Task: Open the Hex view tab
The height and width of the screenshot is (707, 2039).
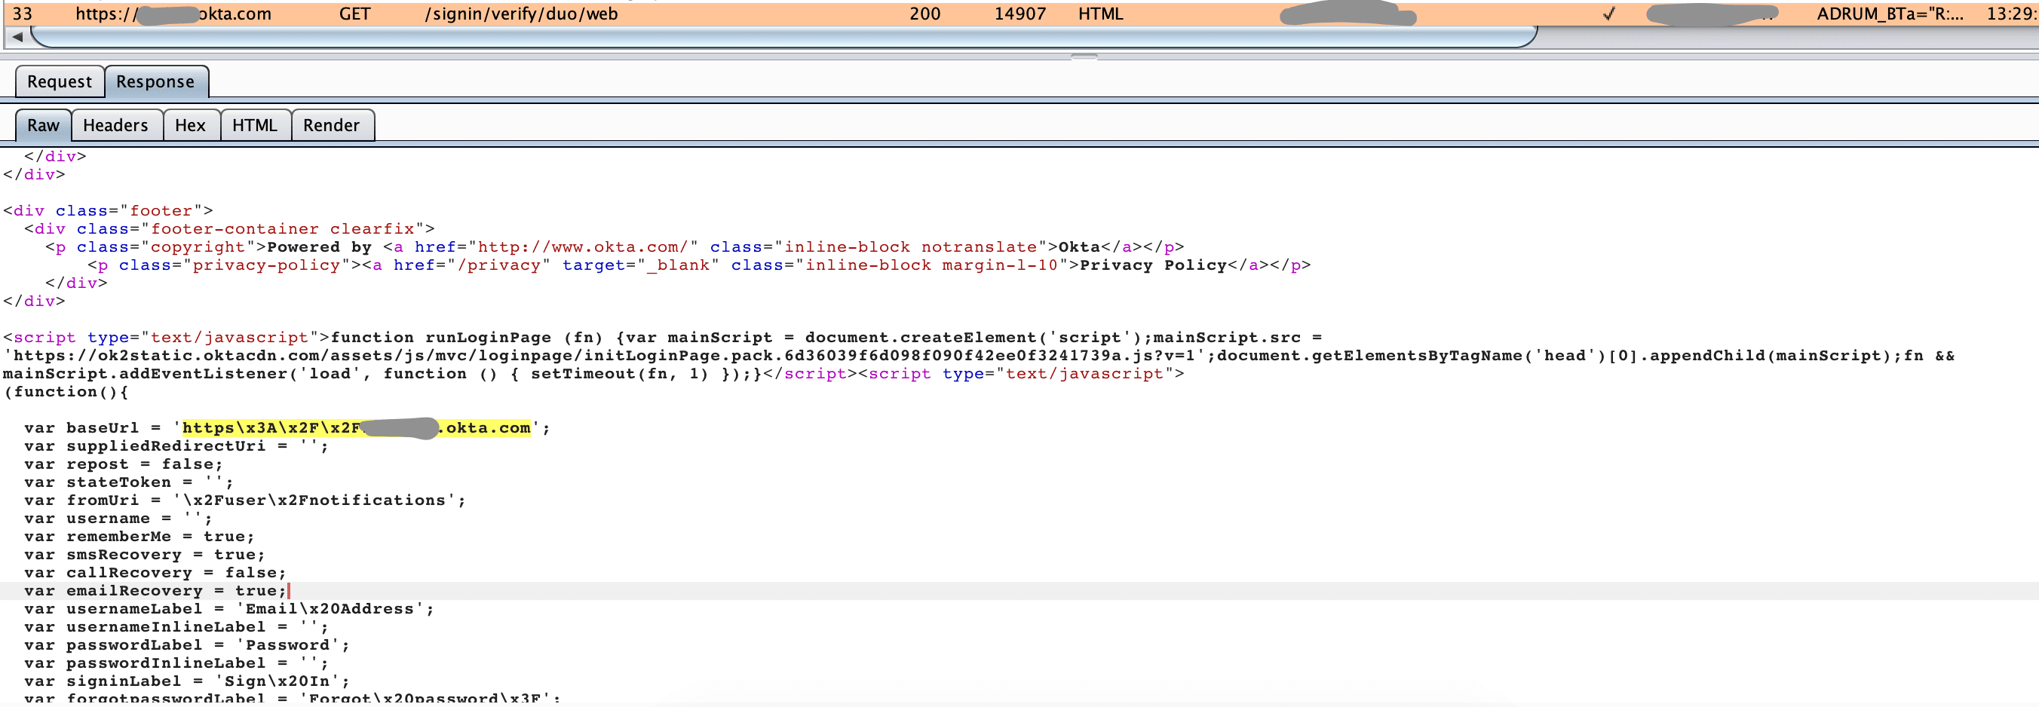Action: point(190,125)
